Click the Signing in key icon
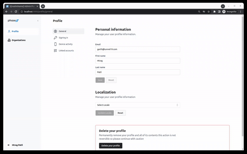This screenshot has height=154, width=247. 55,38
